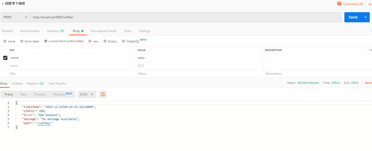Click the 288 B response size
Image resolution: width=372 pixels, height=151 pixels.
(x=355, y=83)
